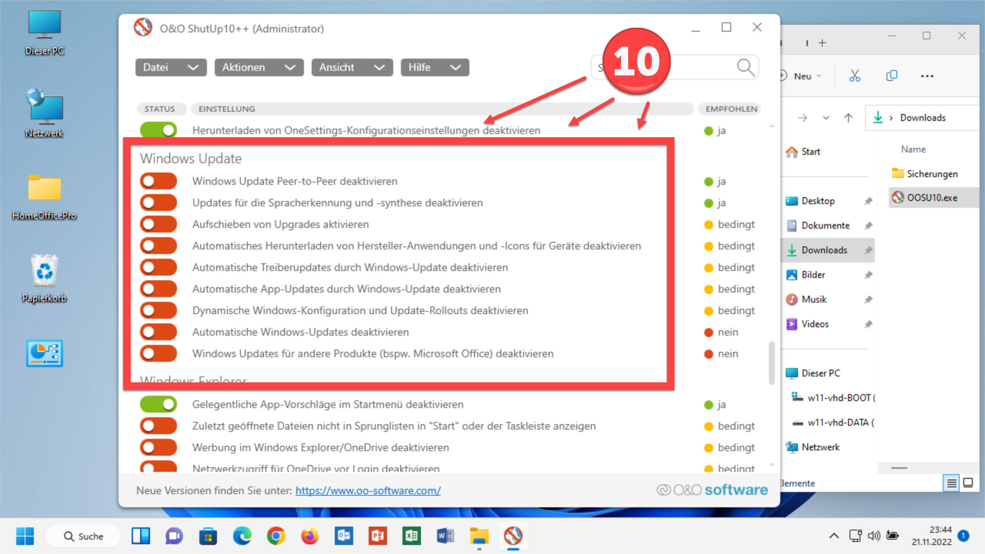Click the up-arrow navigation icon in Explorer
This screenshot has width=985, height=554.
[848, 118]
